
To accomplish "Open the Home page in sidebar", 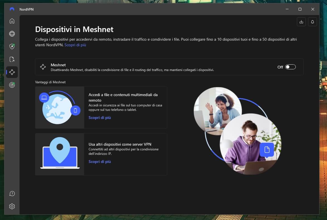I will (12, 21).
